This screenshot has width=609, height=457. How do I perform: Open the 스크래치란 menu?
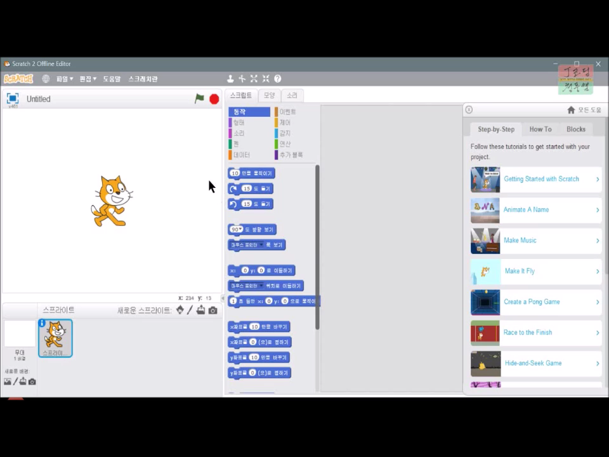click(143, 79)
